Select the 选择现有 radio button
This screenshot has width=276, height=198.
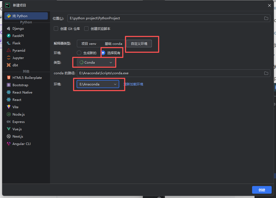point(103,53)
